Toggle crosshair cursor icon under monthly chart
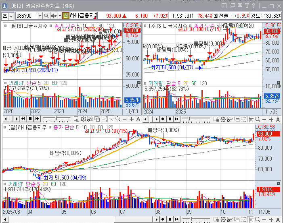 click(x=111, y=119)
